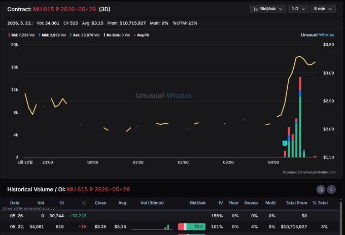
Task: Click the %OTM: 23% stat in summary bar
Action: 185,23
